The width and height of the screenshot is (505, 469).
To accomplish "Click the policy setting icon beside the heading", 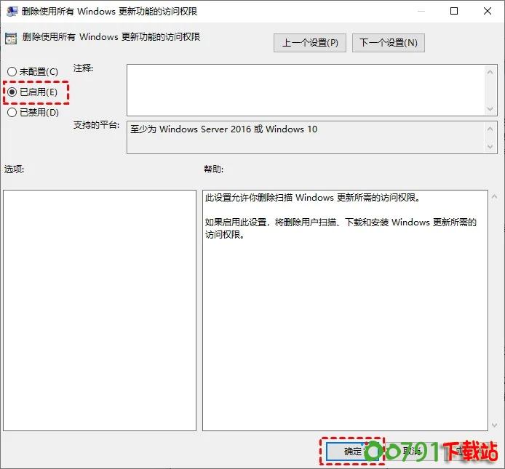I will click(11, 39).
